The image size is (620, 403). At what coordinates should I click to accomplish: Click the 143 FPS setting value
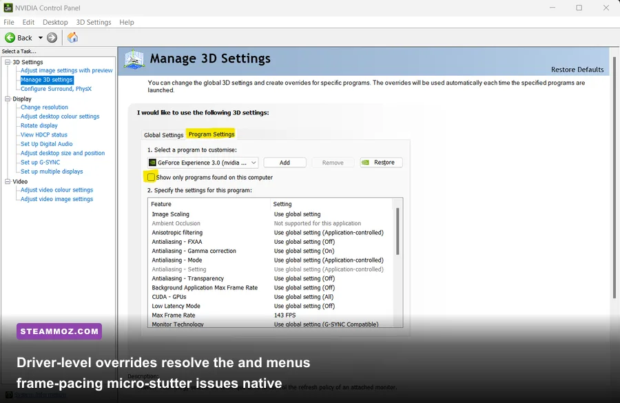tap(285, 316)
